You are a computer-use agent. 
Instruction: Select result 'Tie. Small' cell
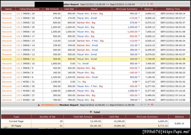point(83,64)
